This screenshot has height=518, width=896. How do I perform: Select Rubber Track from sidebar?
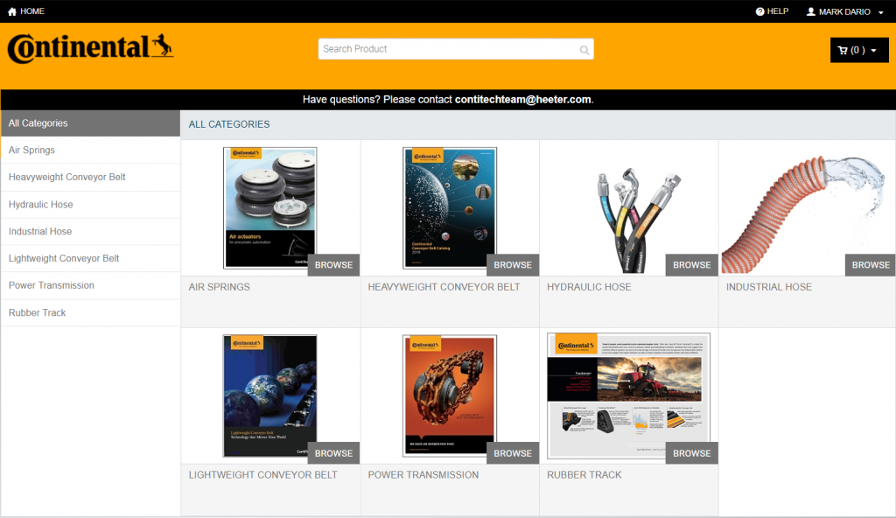click(x=38, y=312)
